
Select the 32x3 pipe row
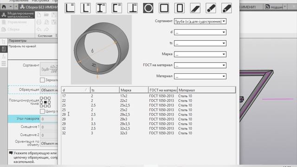148,133
